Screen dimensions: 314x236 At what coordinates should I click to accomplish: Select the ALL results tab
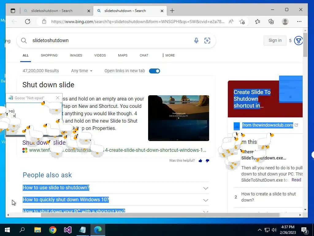point(25,55)
